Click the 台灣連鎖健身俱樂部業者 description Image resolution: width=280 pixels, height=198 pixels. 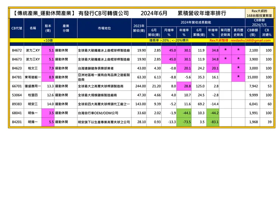coord(96,68)
